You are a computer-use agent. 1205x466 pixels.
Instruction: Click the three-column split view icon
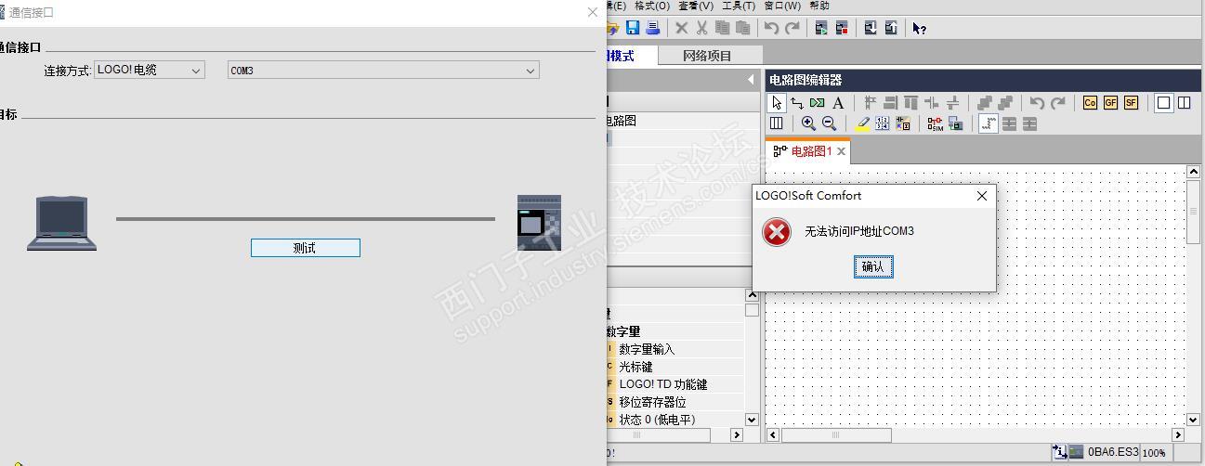coord(776,123)
